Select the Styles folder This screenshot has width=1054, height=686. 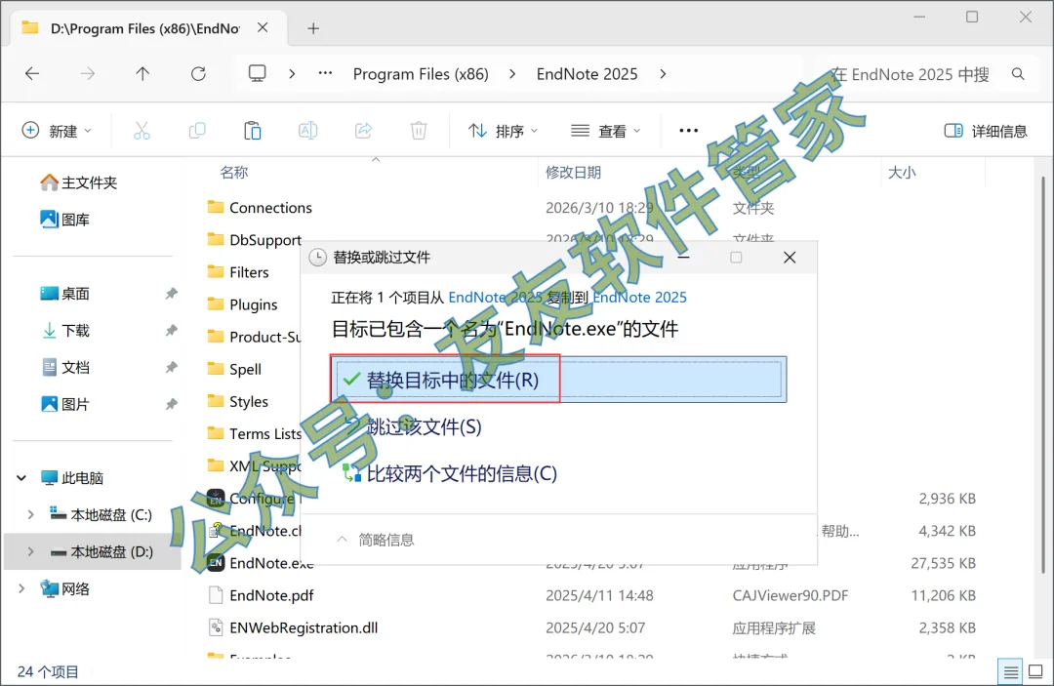coord(237,401)
